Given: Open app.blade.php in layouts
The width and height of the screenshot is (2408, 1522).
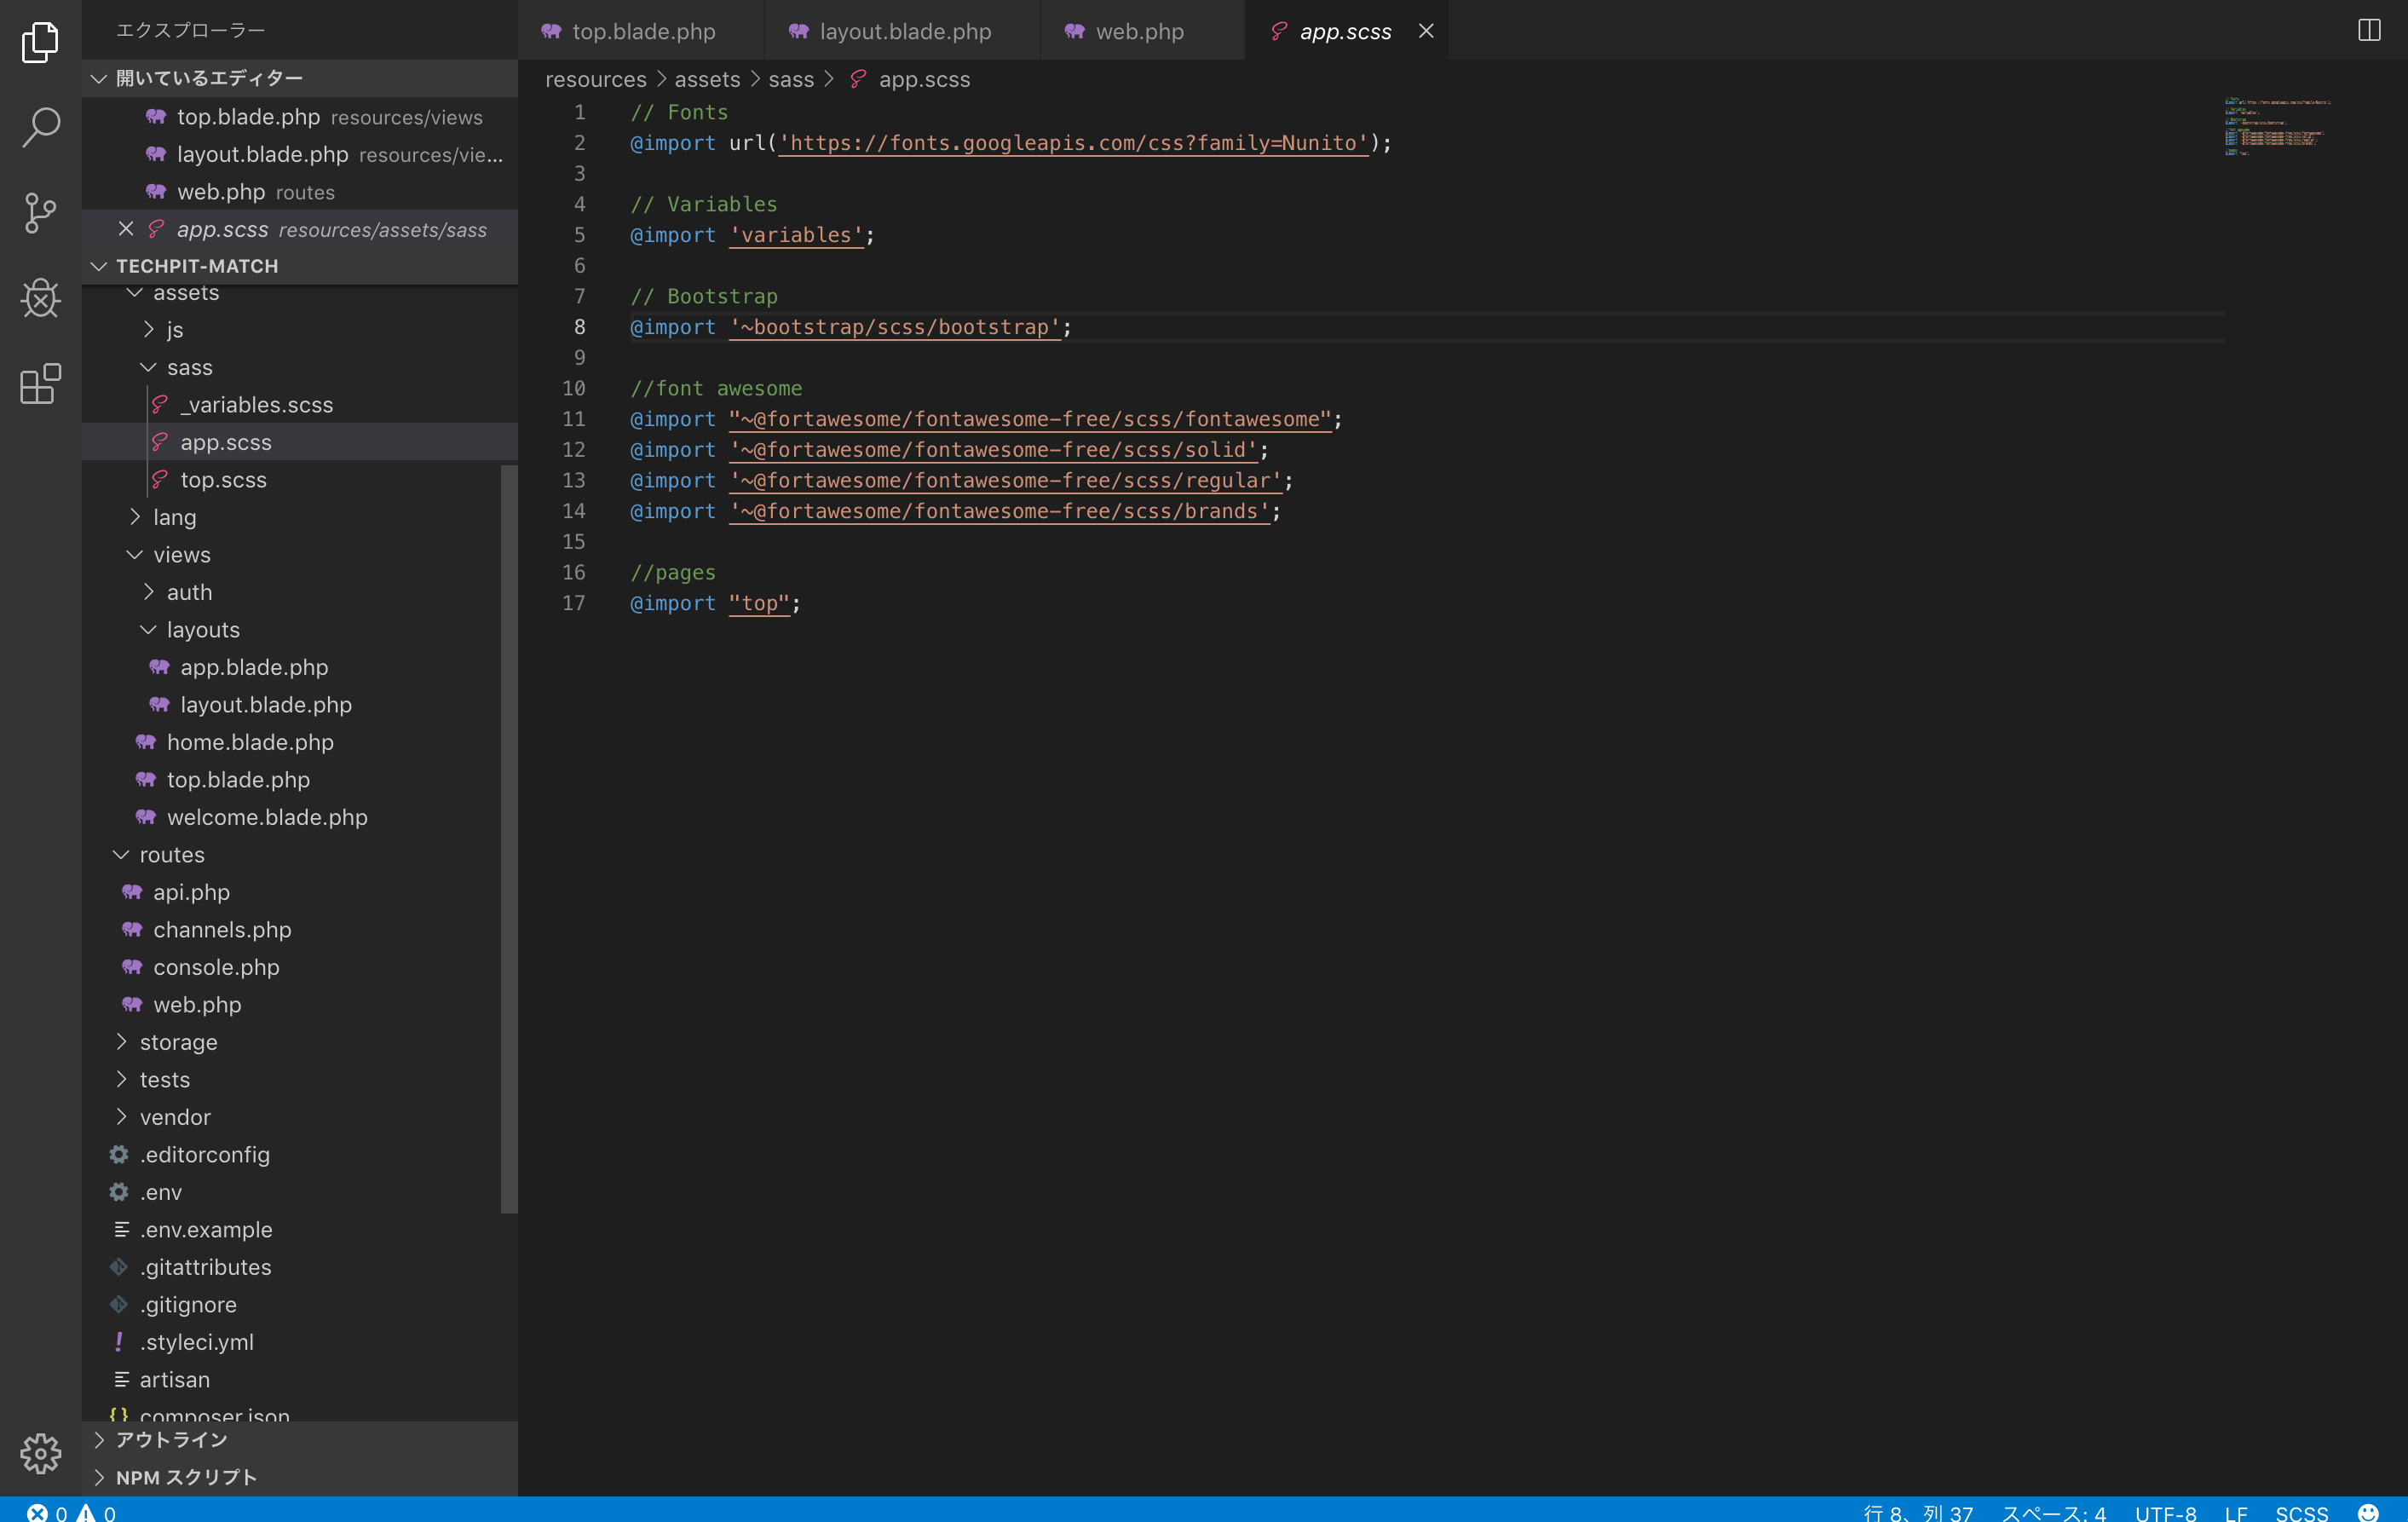Looking at the screenshot, I should (300, 667).
